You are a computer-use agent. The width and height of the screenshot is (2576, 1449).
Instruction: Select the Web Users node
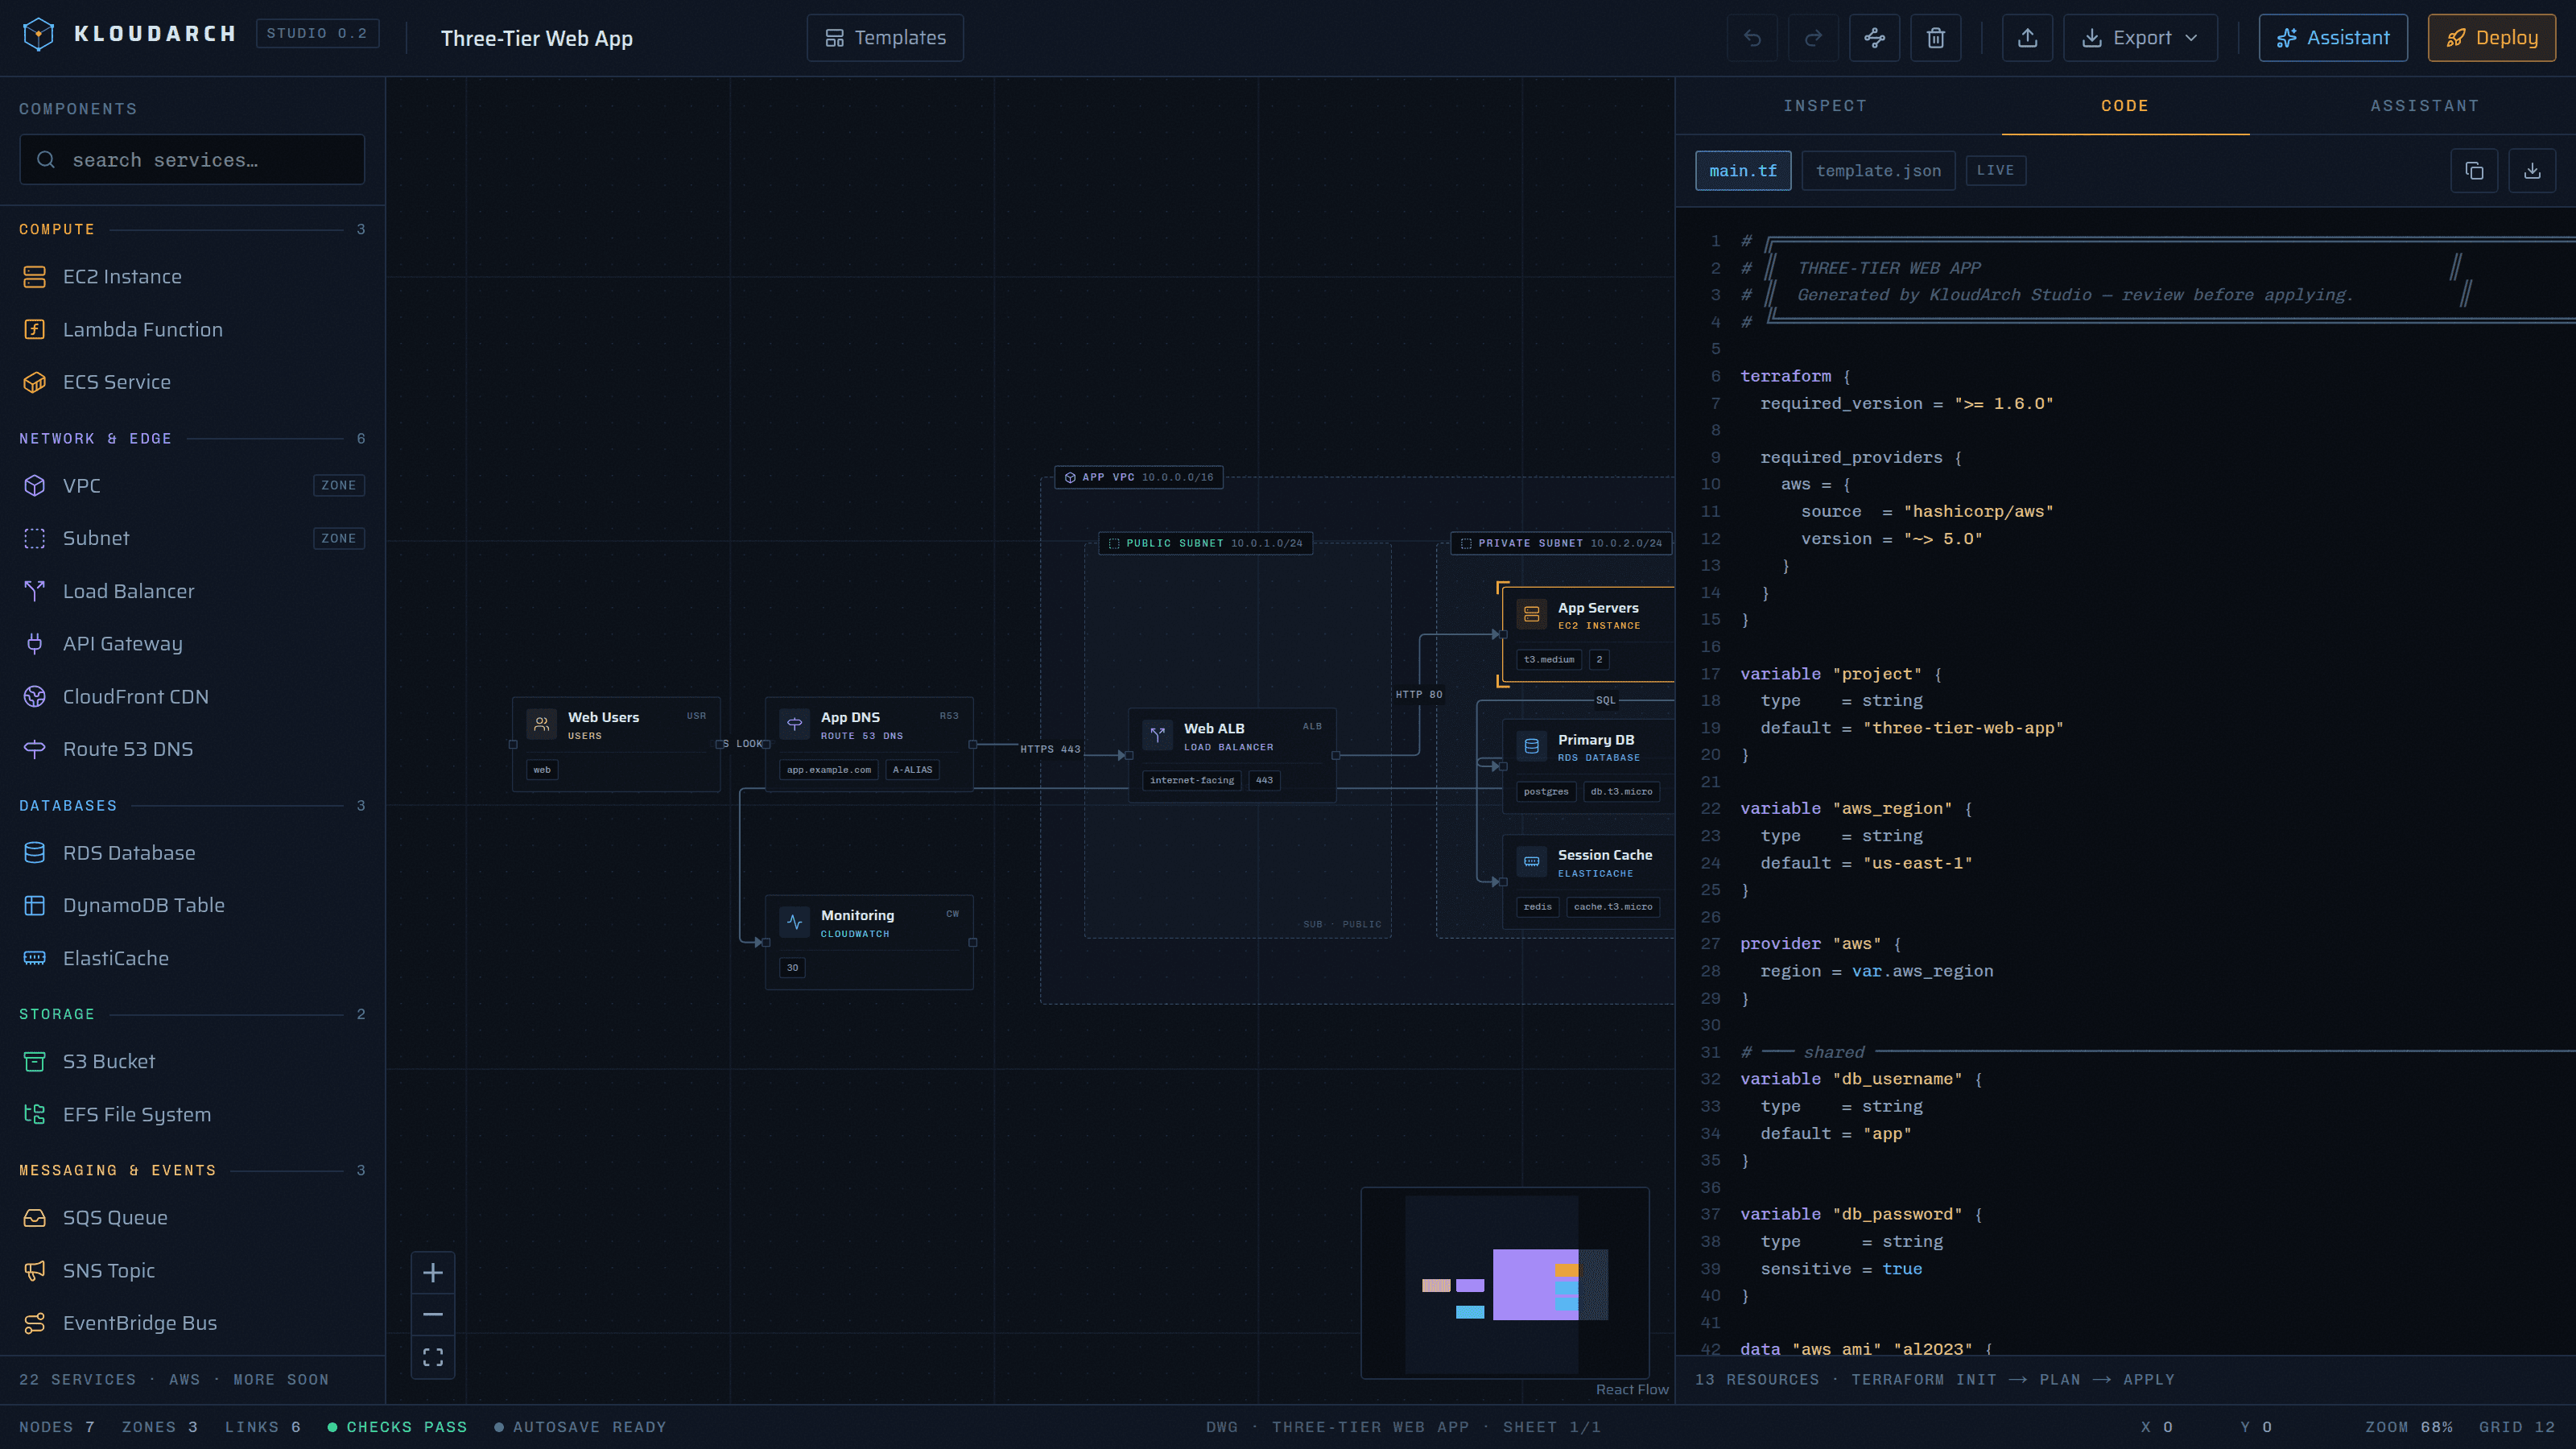(616, 745)
